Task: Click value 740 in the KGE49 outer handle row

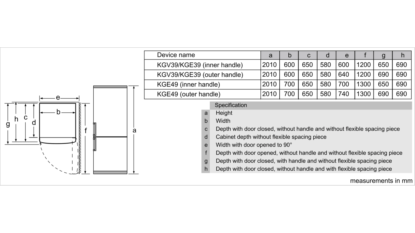Action: pyautogui.click(x=344, y=94)
